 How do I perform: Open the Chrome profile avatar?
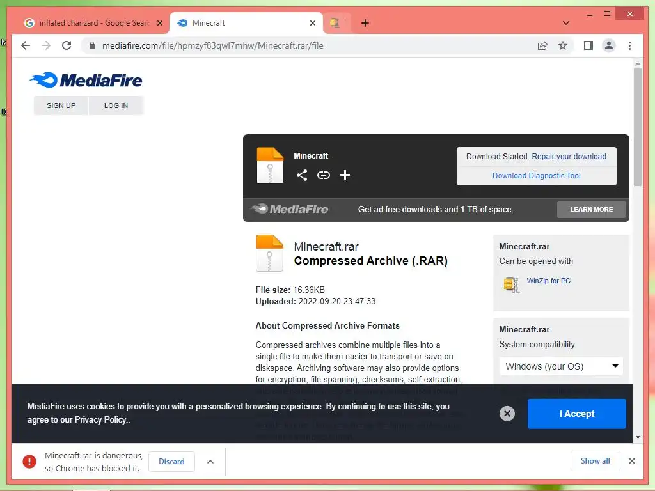click(609, 45)
